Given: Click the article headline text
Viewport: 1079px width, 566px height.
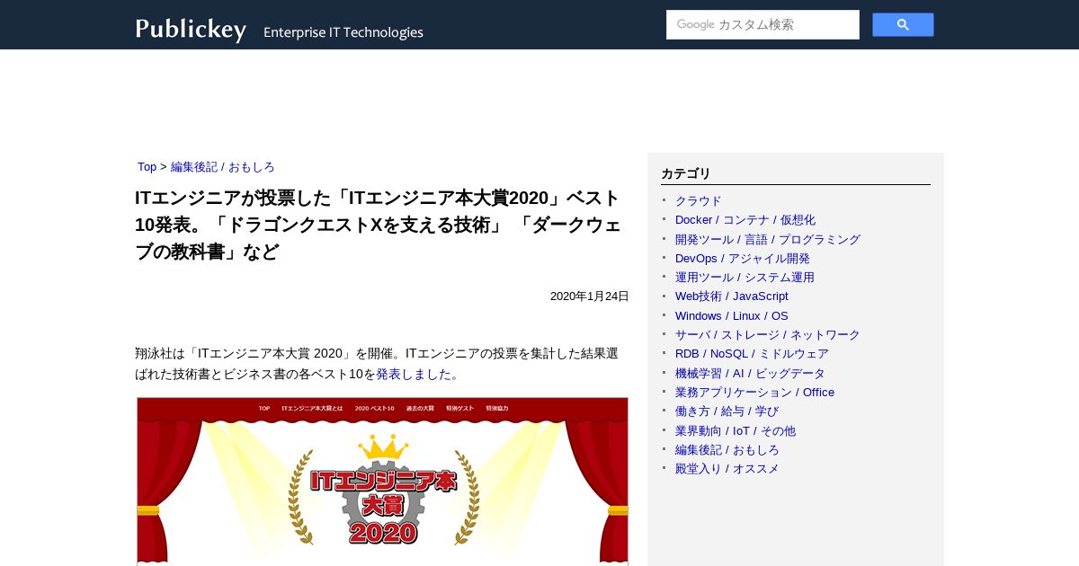Looking at the screenshot, I should (x=378, y=225).
